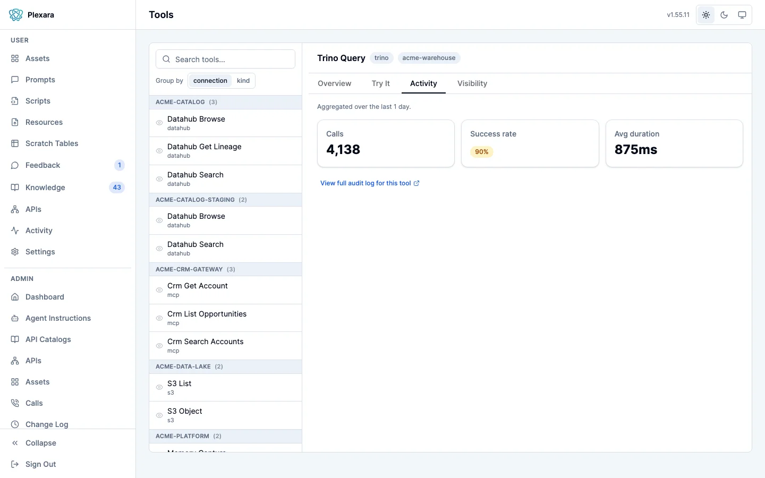
Task: Focus the Search tools input field
Action: tap(225, 59)
